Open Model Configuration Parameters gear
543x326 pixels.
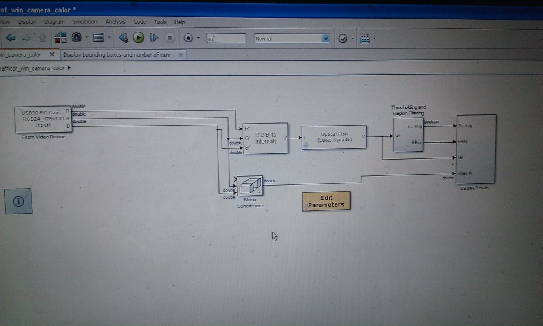point(76,38)
